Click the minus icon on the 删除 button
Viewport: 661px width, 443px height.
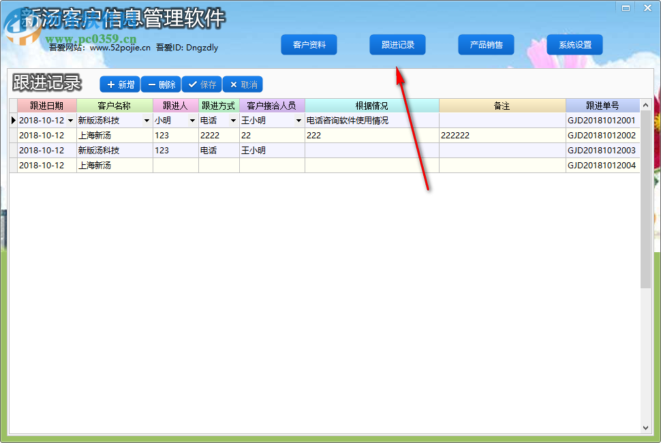[151, 84]
